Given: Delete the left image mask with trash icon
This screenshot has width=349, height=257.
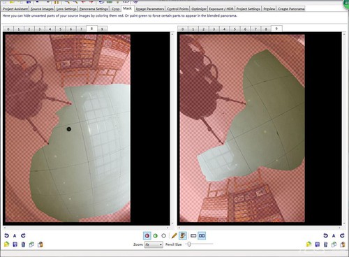Looking at the screenshot, I should pos(23,244).
